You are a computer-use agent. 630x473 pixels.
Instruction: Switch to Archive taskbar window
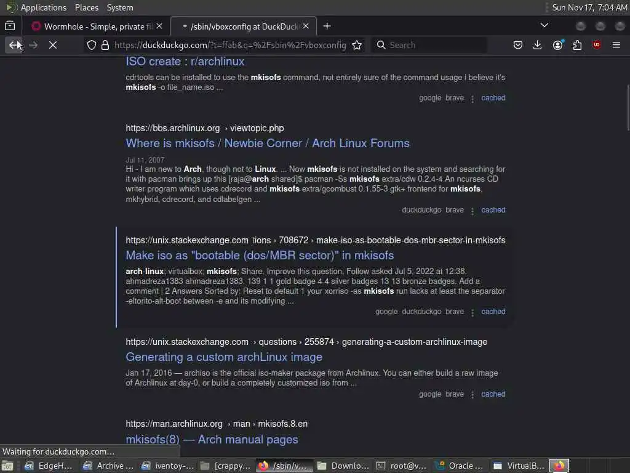click(x=107, y=466)
